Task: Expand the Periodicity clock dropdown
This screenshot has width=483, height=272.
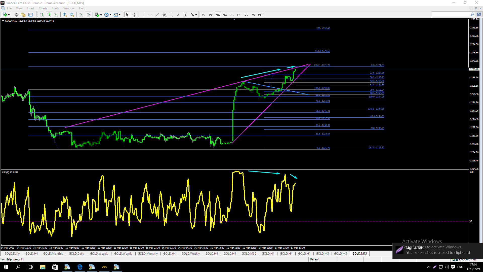Action: click(x=110, y=15)
